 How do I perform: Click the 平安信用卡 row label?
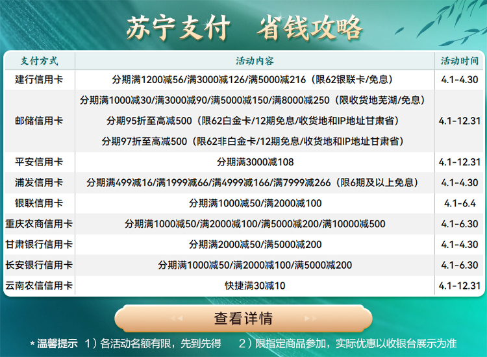(x=39, y=162)
